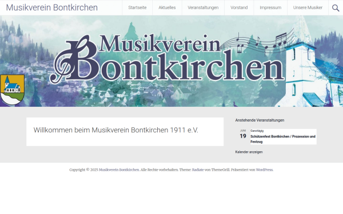Open the search magnifier icon
This screenshot has width=343, height=214.
click(336, 8)
